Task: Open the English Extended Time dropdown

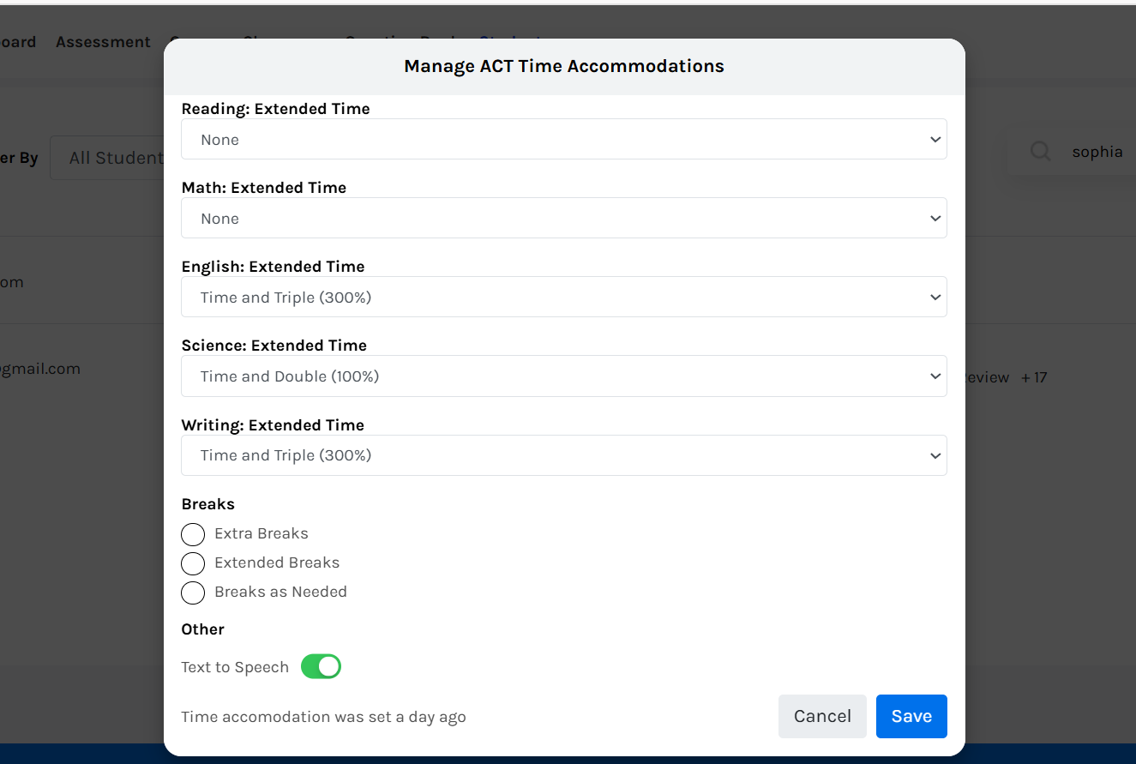Action: coord(563,297)
